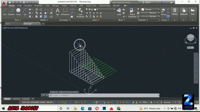Click the Plot printer icon in quick access
Viewport: 200px width, 112px height.
coord(24,2)
